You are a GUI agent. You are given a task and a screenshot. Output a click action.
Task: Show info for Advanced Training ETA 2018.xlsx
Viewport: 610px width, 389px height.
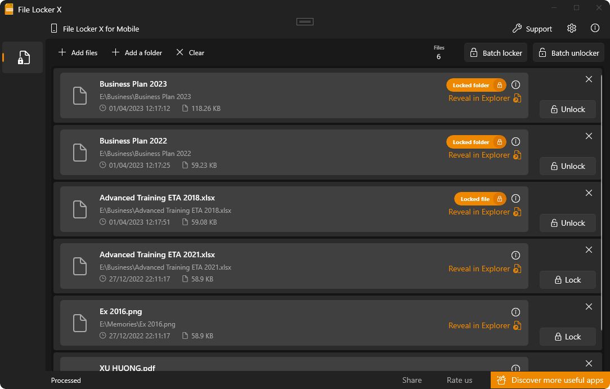[515, 198]
